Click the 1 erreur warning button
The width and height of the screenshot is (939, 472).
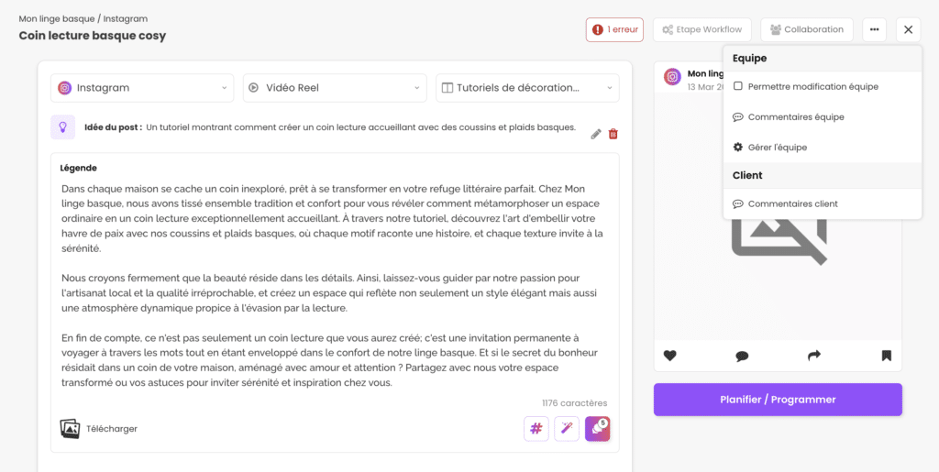614,29
